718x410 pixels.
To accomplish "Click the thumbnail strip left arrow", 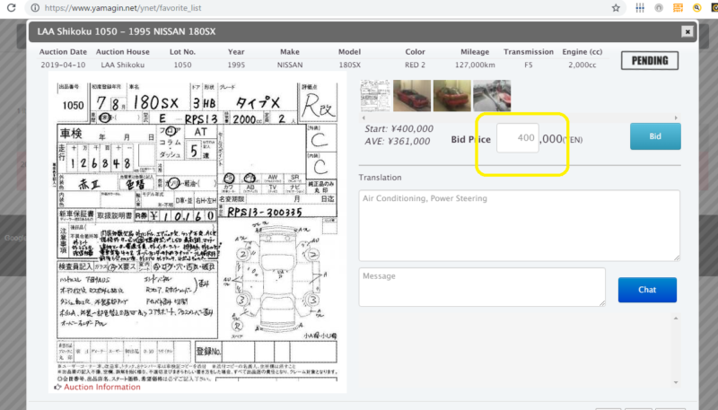I will click(363, 118).
